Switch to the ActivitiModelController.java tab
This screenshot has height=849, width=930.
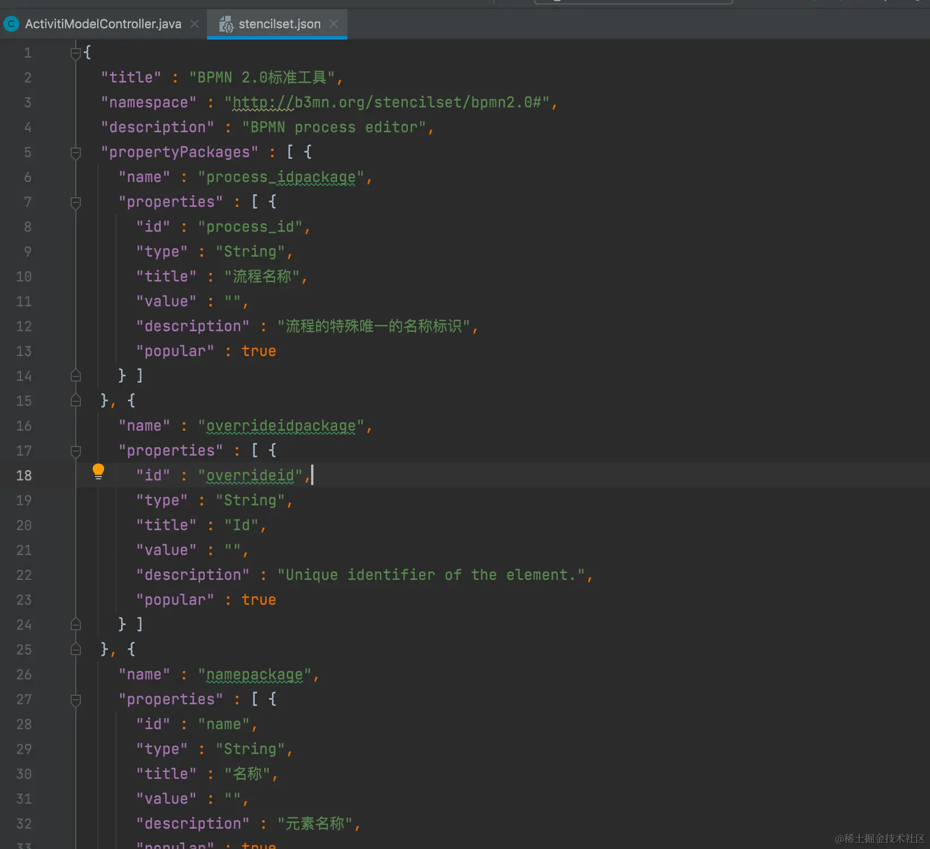103,24
